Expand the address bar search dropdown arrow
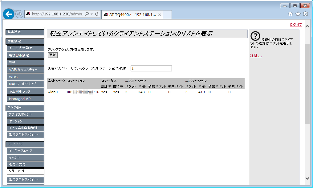 click(91, 14)
